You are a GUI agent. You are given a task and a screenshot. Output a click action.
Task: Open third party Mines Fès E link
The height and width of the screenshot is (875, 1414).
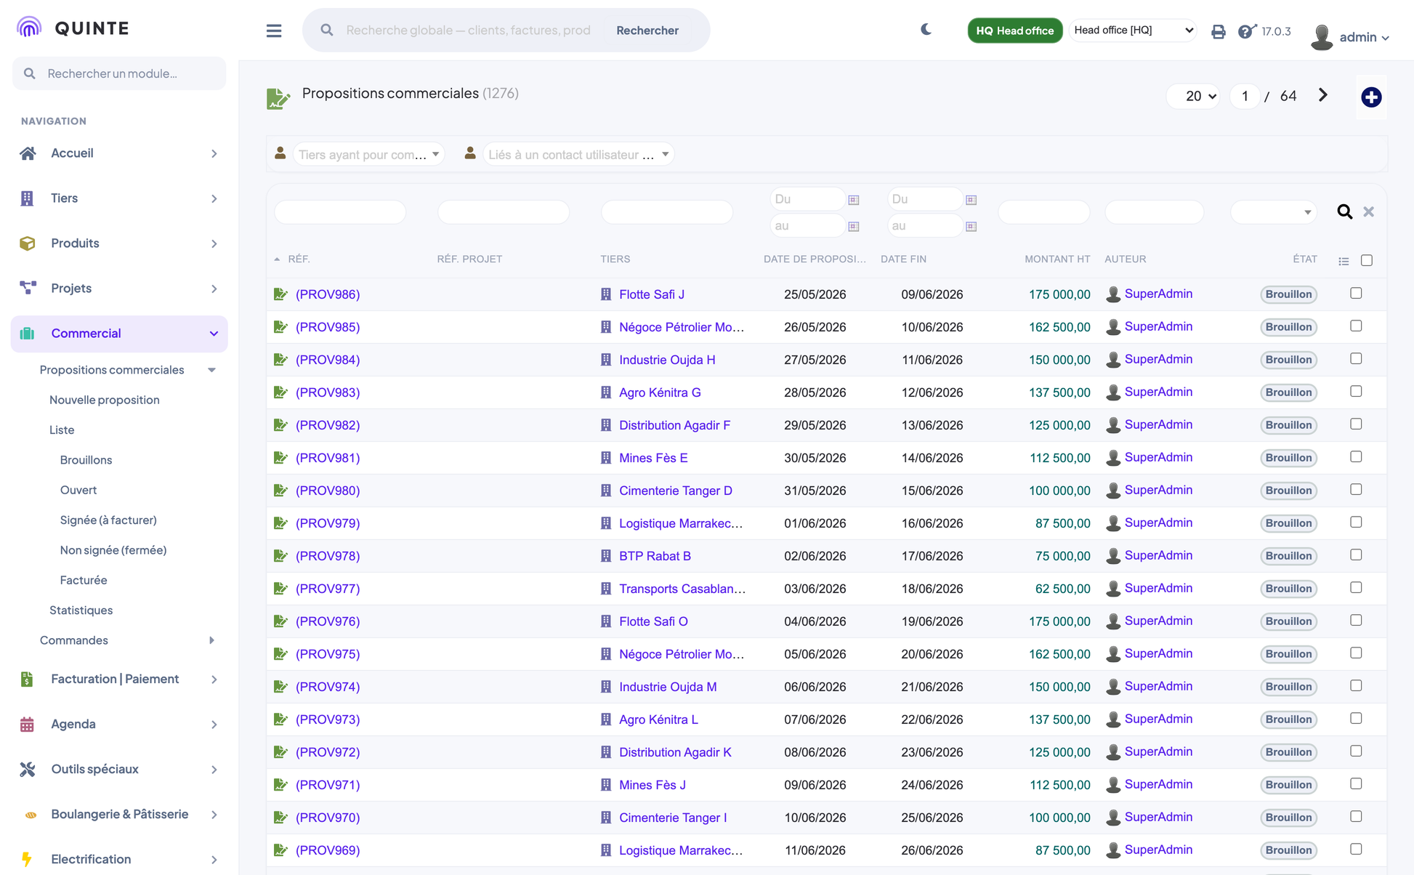[653, 458]
